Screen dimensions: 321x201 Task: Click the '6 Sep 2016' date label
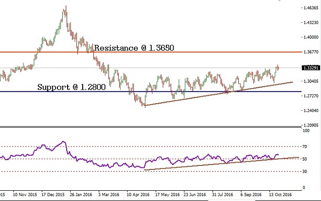click(x=251, y=195)
